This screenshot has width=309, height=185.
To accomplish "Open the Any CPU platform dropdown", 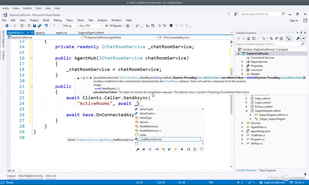I will point(91,26).
